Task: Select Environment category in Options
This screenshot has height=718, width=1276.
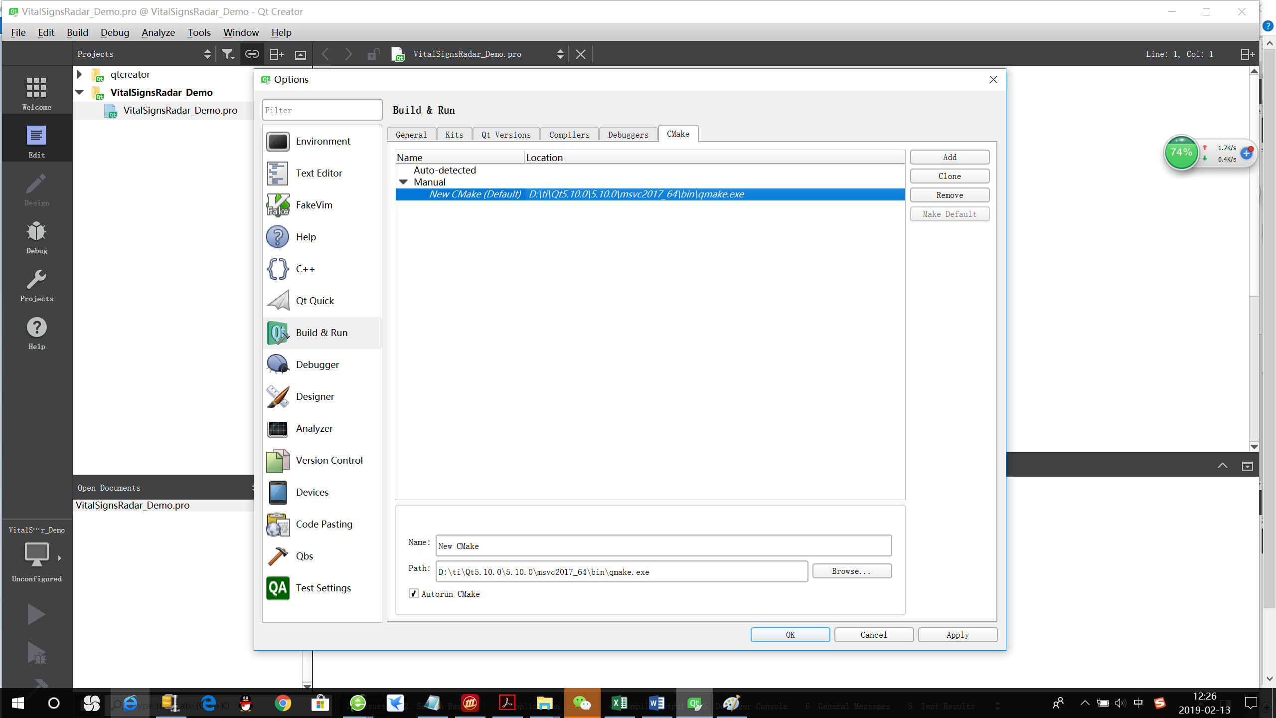Action: pyautogui.click(x=322, y=141)
